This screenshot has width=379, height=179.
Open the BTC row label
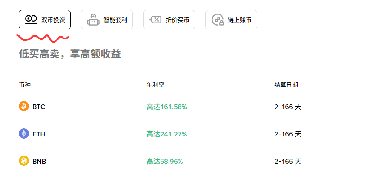[38, 107]
